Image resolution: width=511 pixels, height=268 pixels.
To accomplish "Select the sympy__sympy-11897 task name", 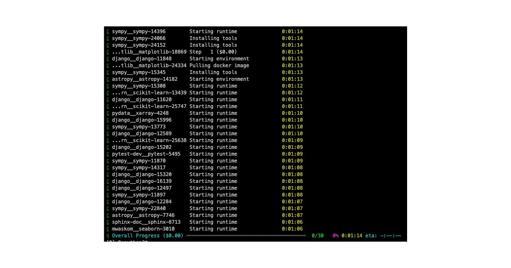I will coord(139,195).
